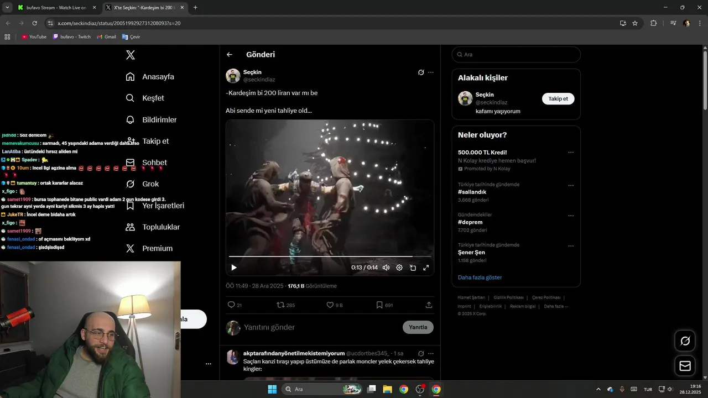Open Seçkin's avatar on the post
708x398 pixels.
click(233, 76)
